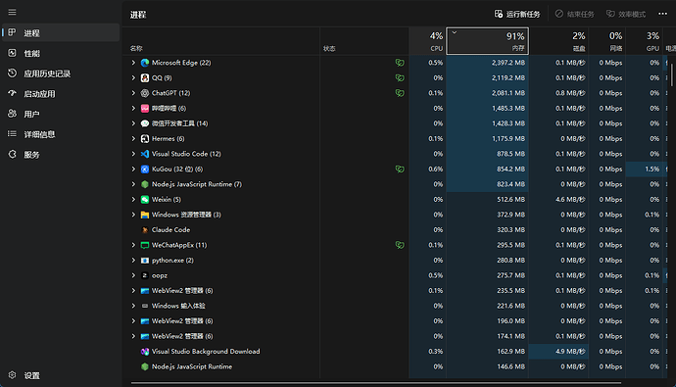The width and height of the screenshot is (676, 387).
Task: Open the 服务 services page
Action: (x=61, y=154)
